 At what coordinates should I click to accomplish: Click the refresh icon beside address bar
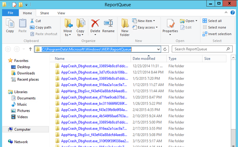click(x=165, y=49)
